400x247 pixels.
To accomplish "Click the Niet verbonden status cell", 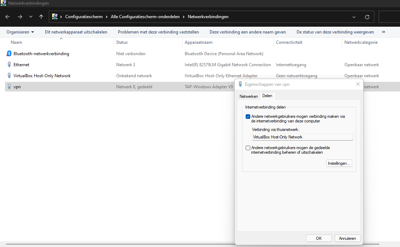I will 131,53.
